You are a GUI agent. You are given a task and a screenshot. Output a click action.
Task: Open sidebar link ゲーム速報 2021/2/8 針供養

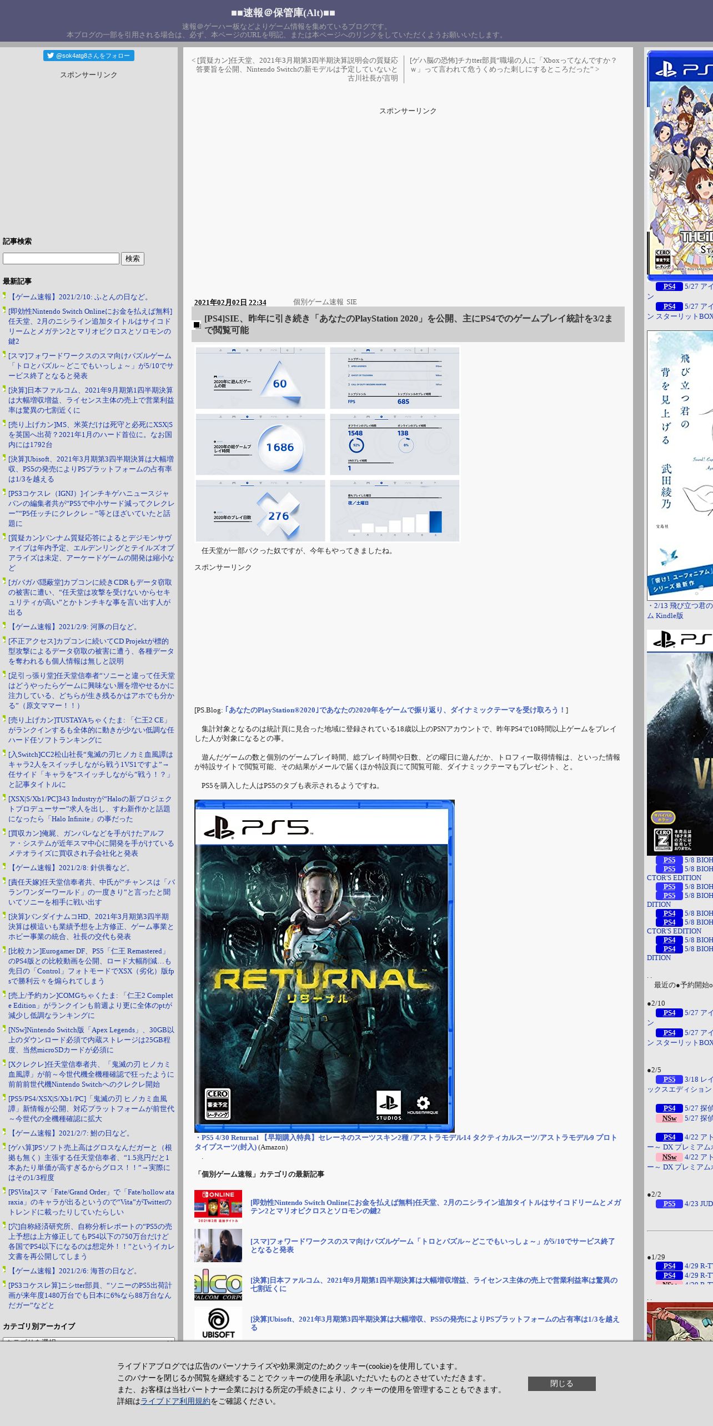[71, 868]
